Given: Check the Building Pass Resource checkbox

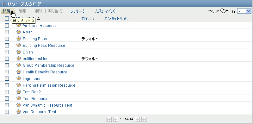Looking at the screenshot, I should [7, 45].
